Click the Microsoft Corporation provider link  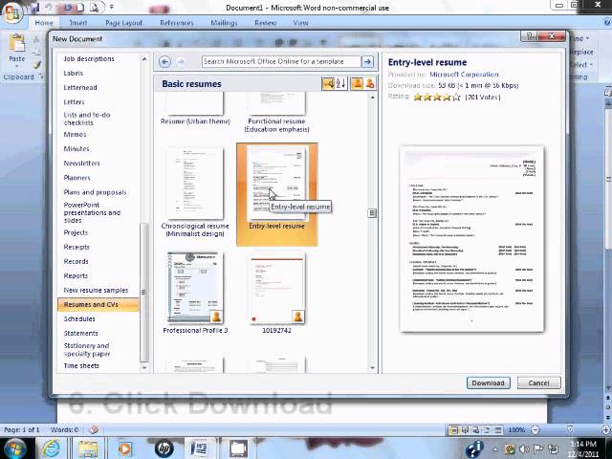point(464,74)
